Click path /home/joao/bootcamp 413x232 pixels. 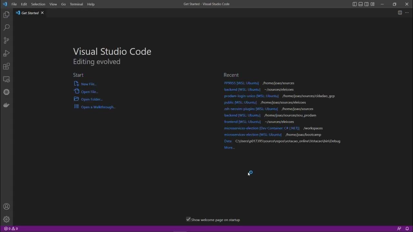(x=303, y=135)
